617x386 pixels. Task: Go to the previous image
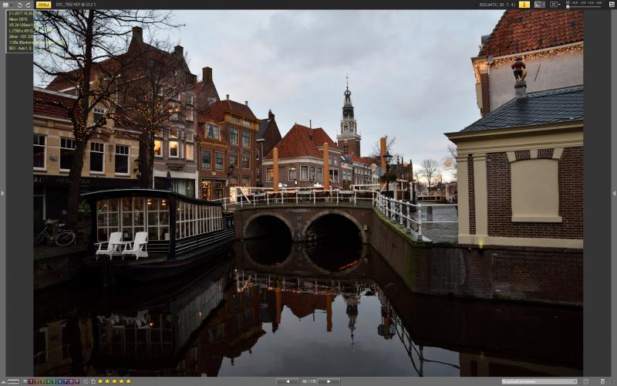288,381
